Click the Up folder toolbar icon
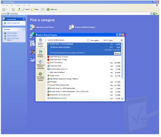This screenshot has width=161, height=137. click(x=19, y=10)
